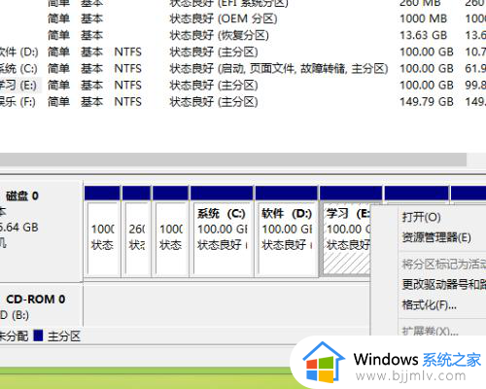The image size is (486, 389).
Task: Choose 格式化(F)... in context menu
Action: (430, 305)
